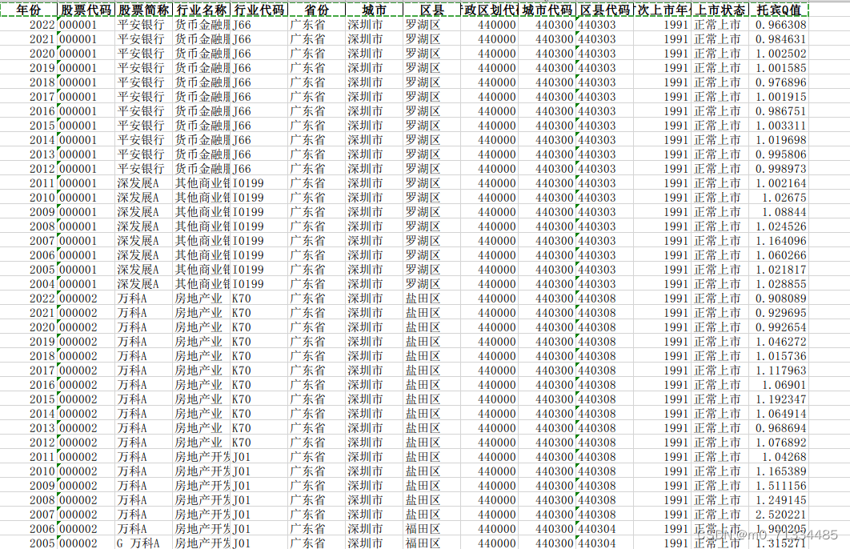850x549 pixels.
Task: Click the cell showing 1.002502
Action: 779,54
